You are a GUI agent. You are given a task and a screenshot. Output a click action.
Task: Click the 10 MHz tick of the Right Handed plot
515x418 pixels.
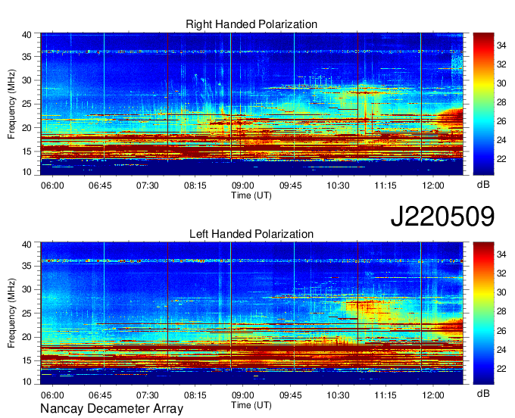(x=27, y=172)
